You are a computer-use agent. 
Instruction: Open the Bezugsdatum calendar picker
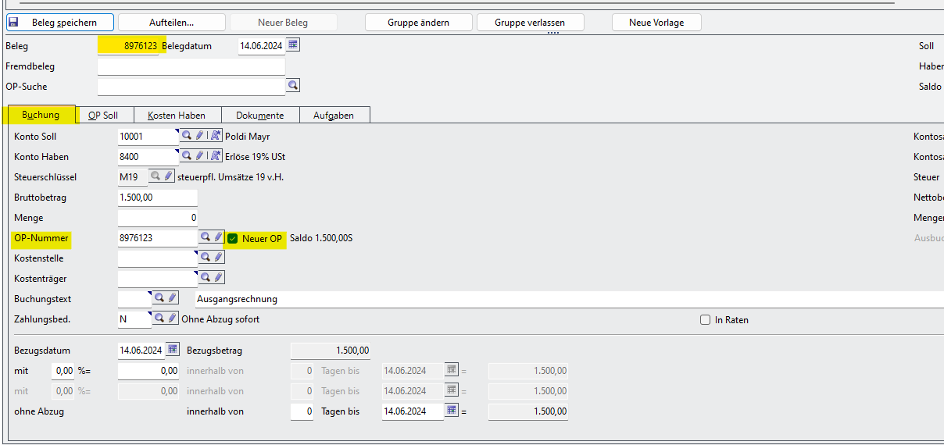pyautogui.click(x=173, y=350)
